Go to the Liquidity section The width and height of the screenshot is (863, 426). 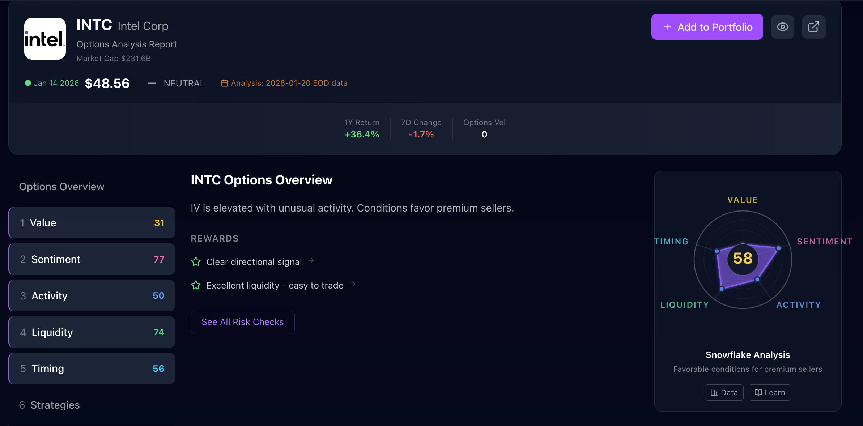[x=92, y=332]
